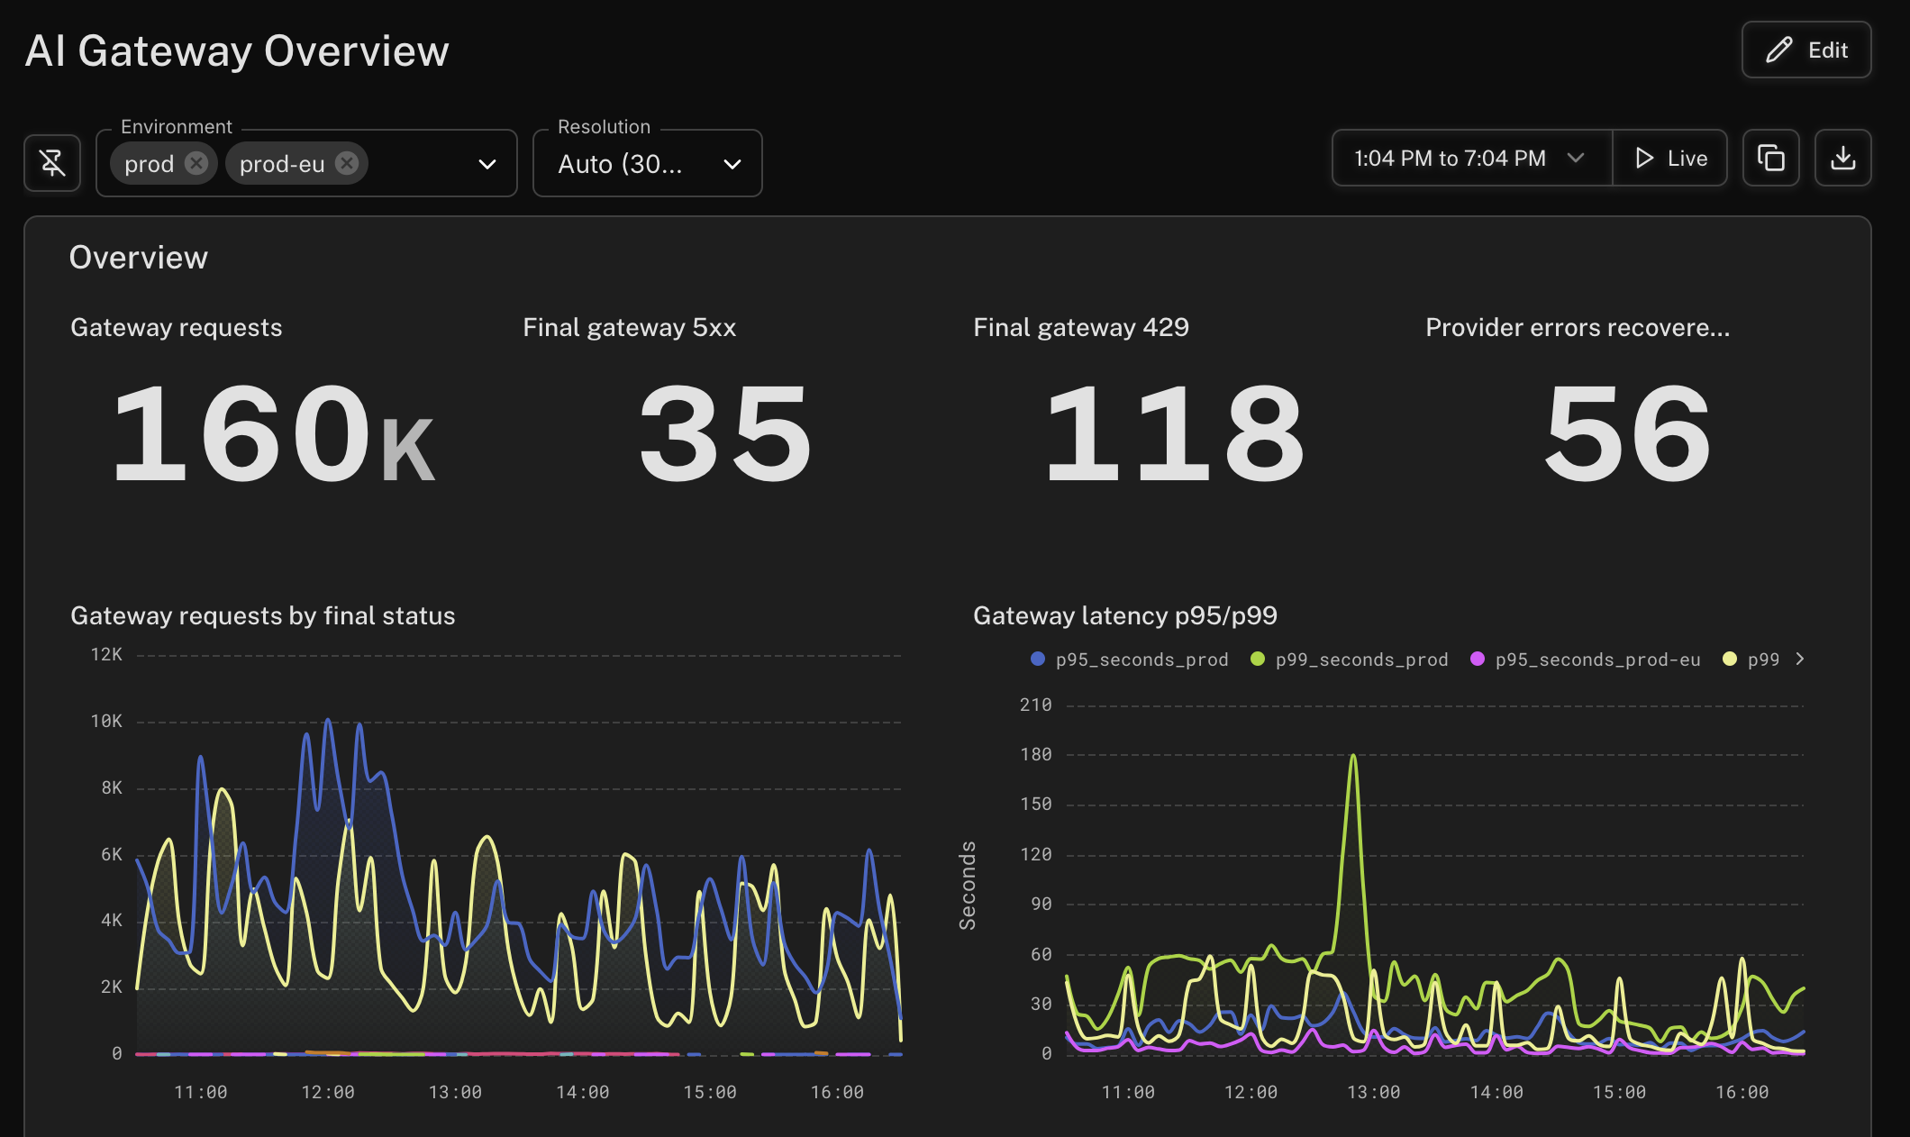Expand the Environment dropdown
This screenshot has height=1137, width=1910.
(487, 164)
